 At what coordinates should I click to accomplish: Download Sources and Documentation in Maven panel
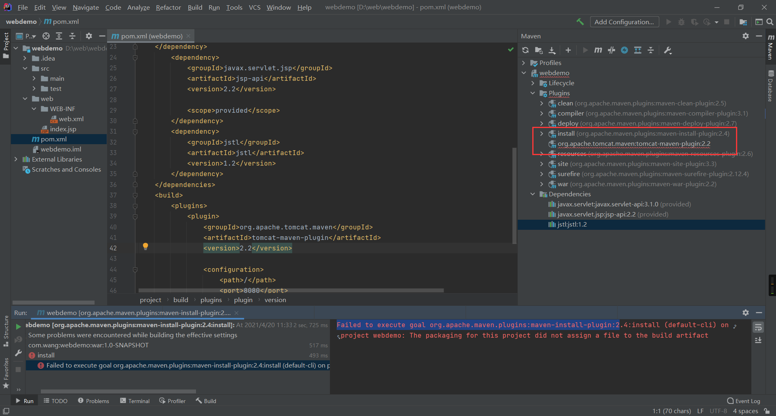552,50
